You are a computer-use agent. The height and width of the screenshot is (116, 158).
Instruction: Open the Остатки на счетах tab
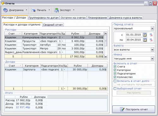click(73, 18)
